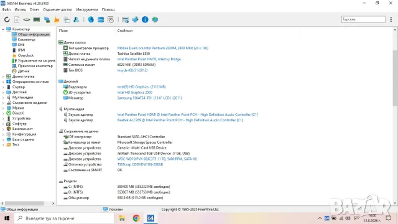
Task: Expand the Дънна платка tree node
Action: [3, 77]
